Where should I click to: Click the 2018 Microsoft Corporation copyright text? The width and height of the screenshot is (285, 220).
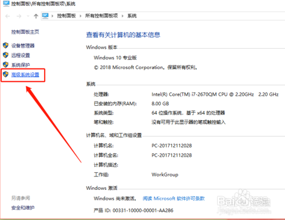[146, 67]
